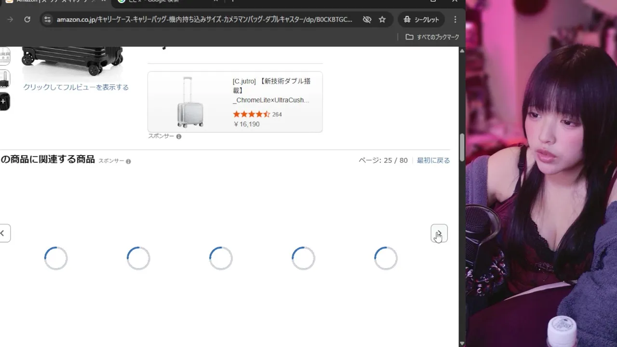Image resolution: width=617 pixels, height=347 pixels.
Task: Select suitcase-with-handle thumbnail image
Action: [4, 79]
